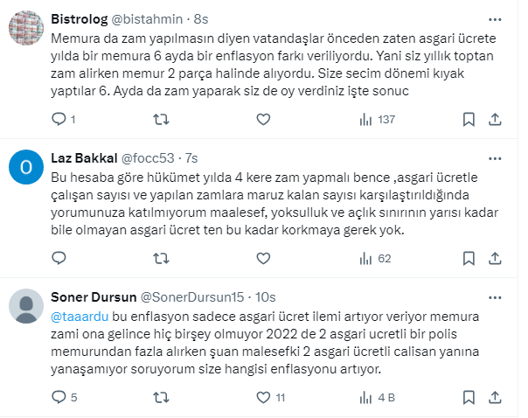
Task: Open Soner Dursun's profile name
Action: coord(89,296)
